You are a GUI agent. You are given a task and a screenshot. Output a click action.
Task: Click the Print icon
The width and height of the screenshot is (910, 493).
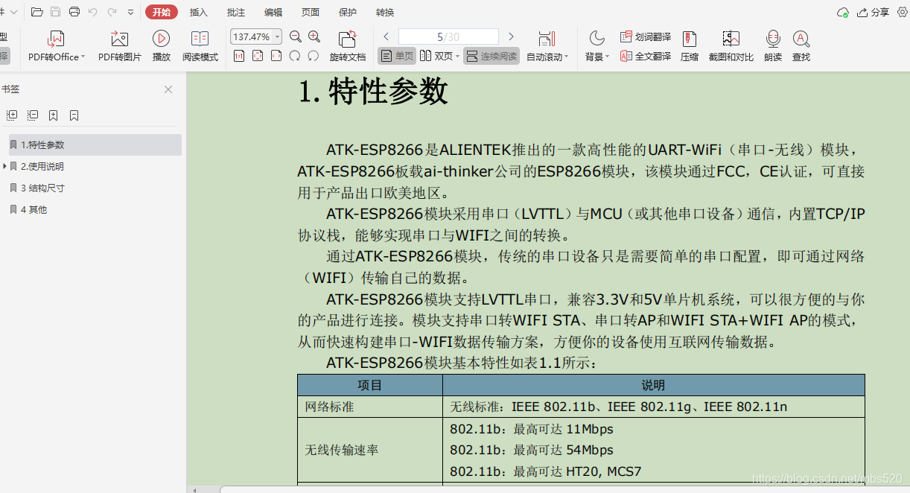click(x=74, y=12)
